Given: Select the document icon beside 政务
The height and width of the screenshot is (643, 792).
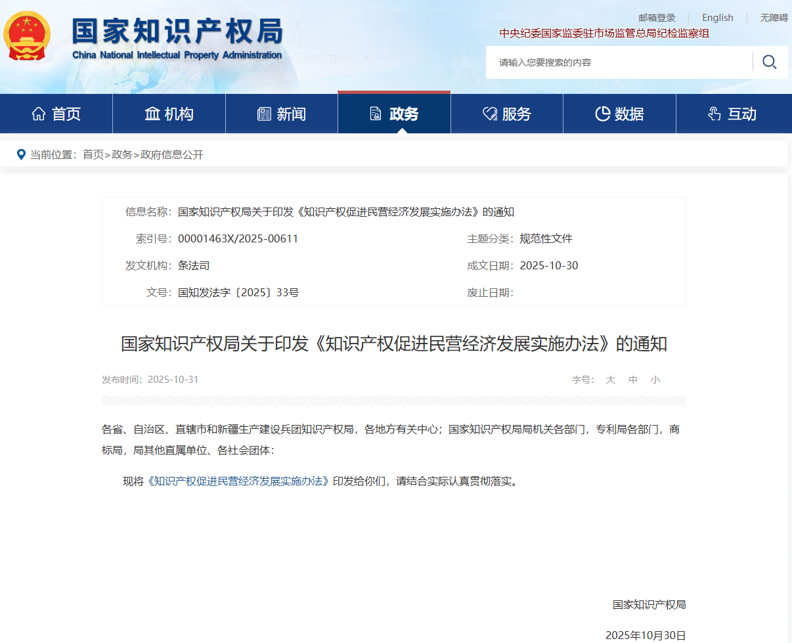Looking at the screenshot, I should (x=376, y=112).
